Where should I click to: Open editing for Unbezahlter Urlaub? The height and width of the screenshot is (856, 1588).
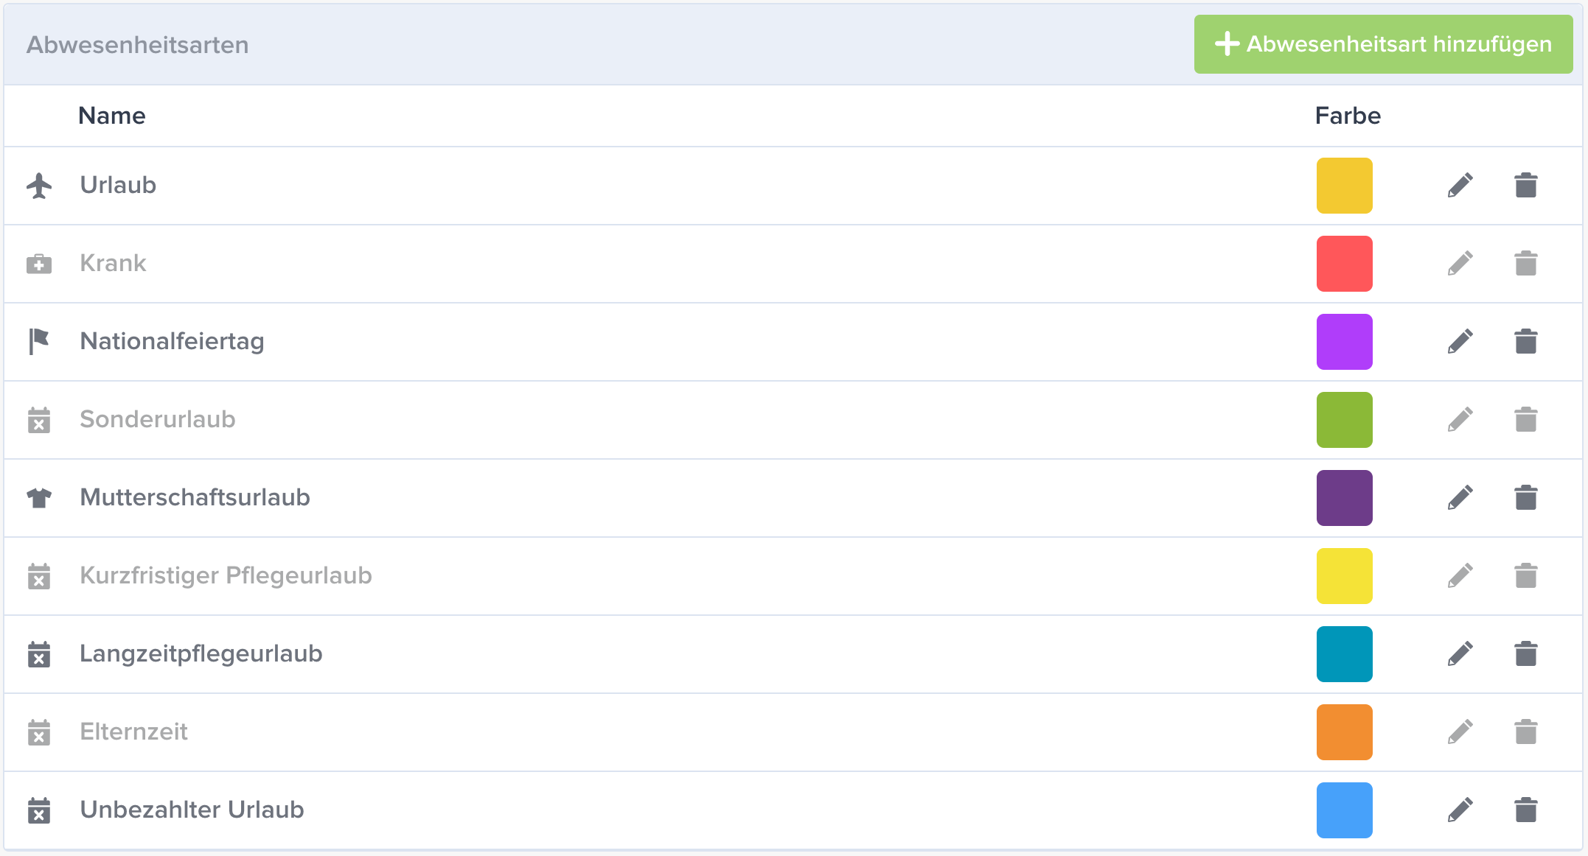coord(1460,810)
